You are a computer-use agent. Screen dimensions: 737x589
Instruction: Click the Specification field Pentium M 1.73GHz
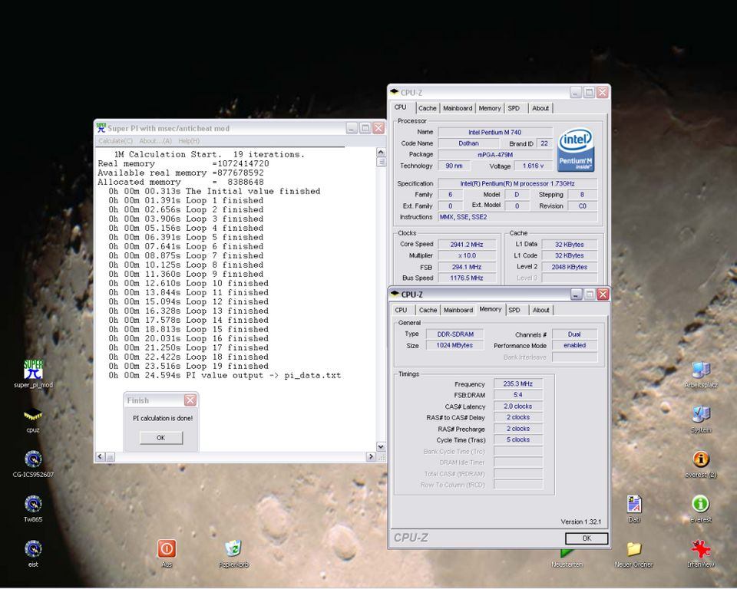point(517,183)
